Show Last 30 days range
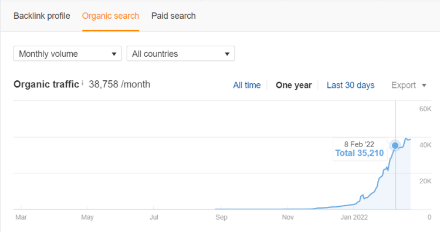This screenshot has height=232, width=440. (350, 85)
